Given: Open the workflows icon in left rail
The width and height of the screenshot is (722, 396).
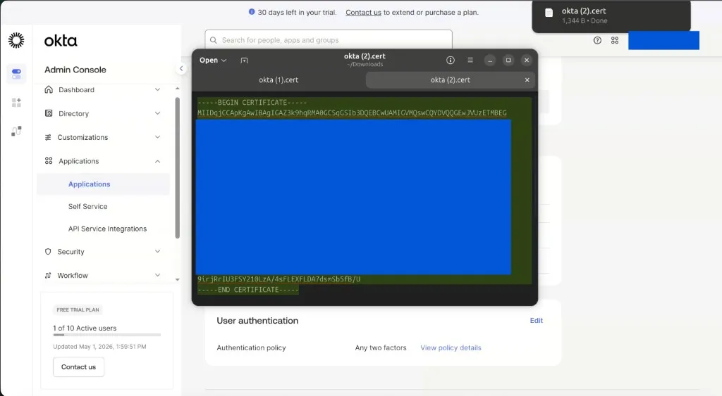Looking at the screenshot, I should pyautogui.click(x=16, y=132).
